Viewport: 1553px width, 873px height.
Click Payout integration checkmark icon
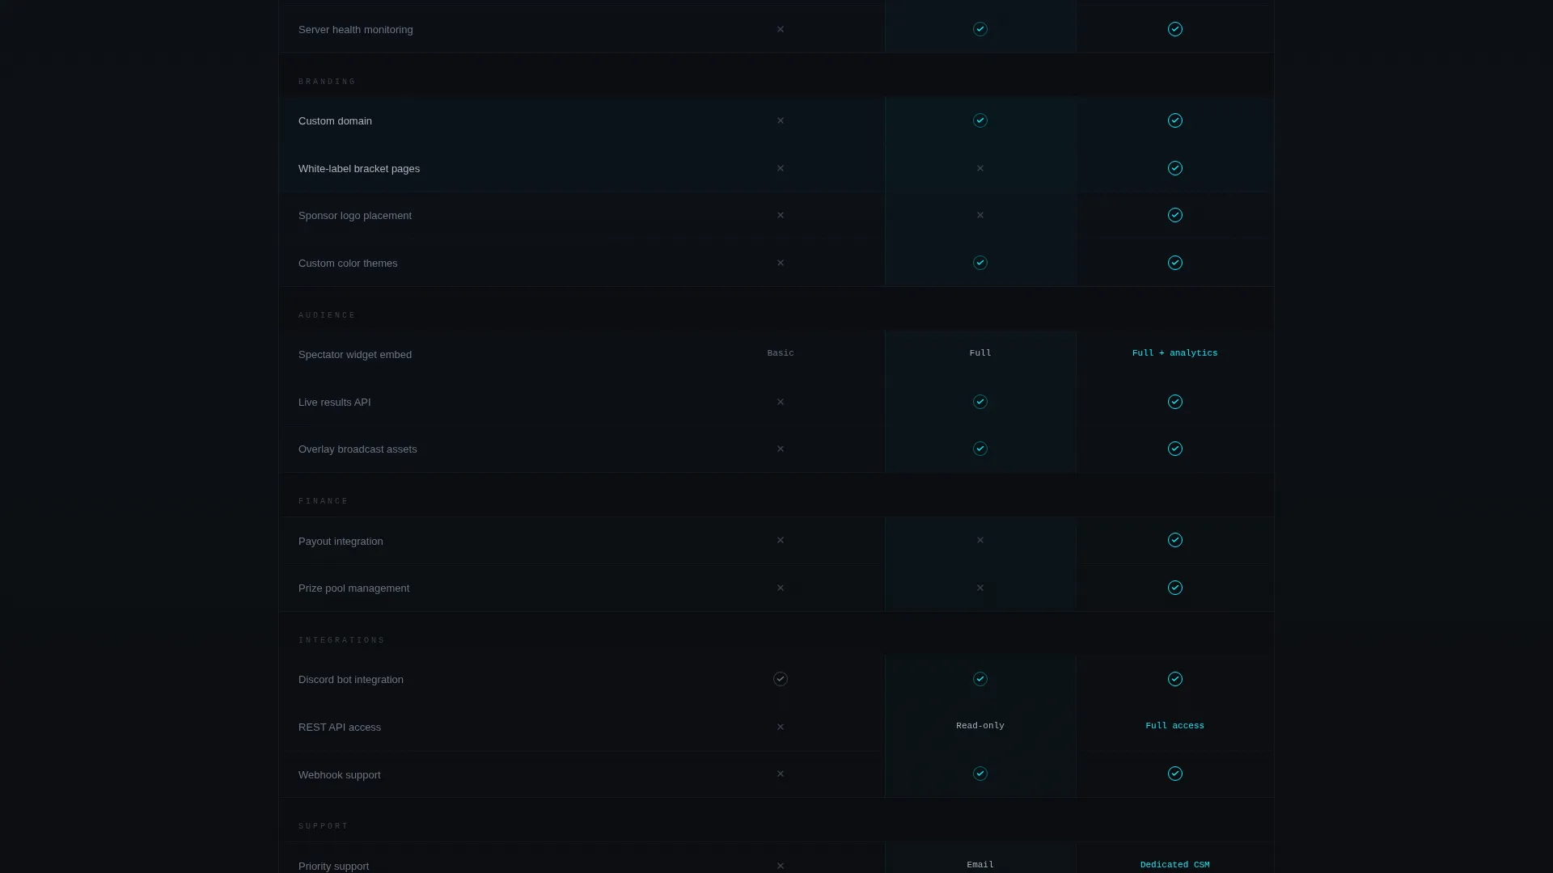tap(1175, 540)
